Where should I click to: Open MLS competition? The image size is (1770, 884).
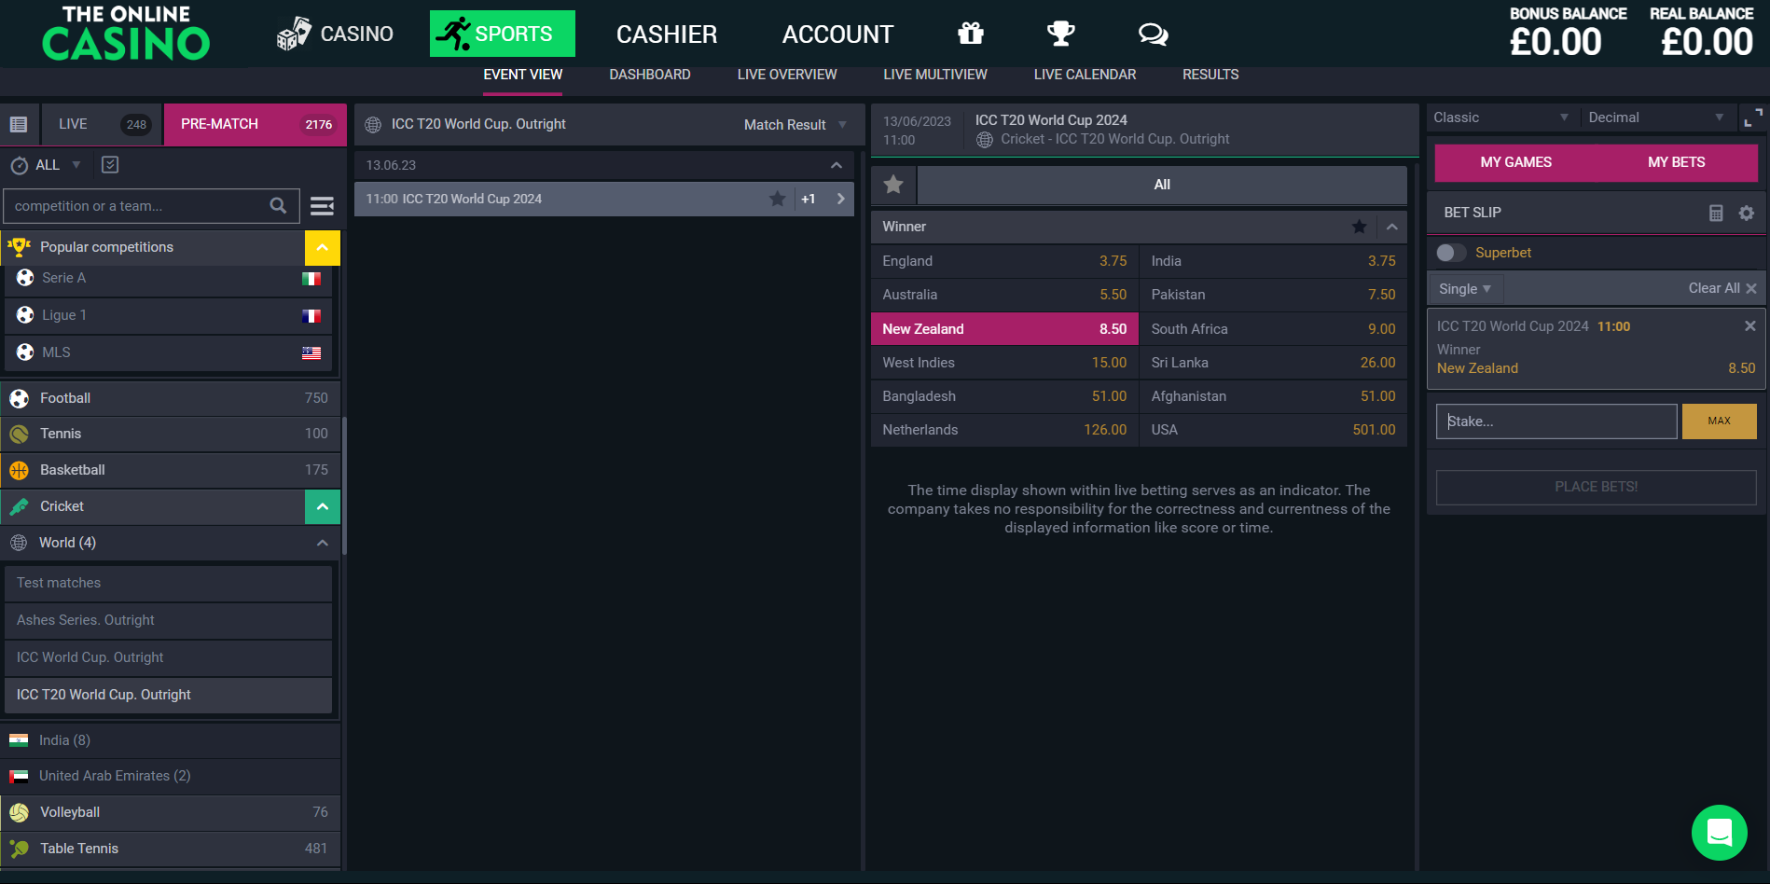169,352
